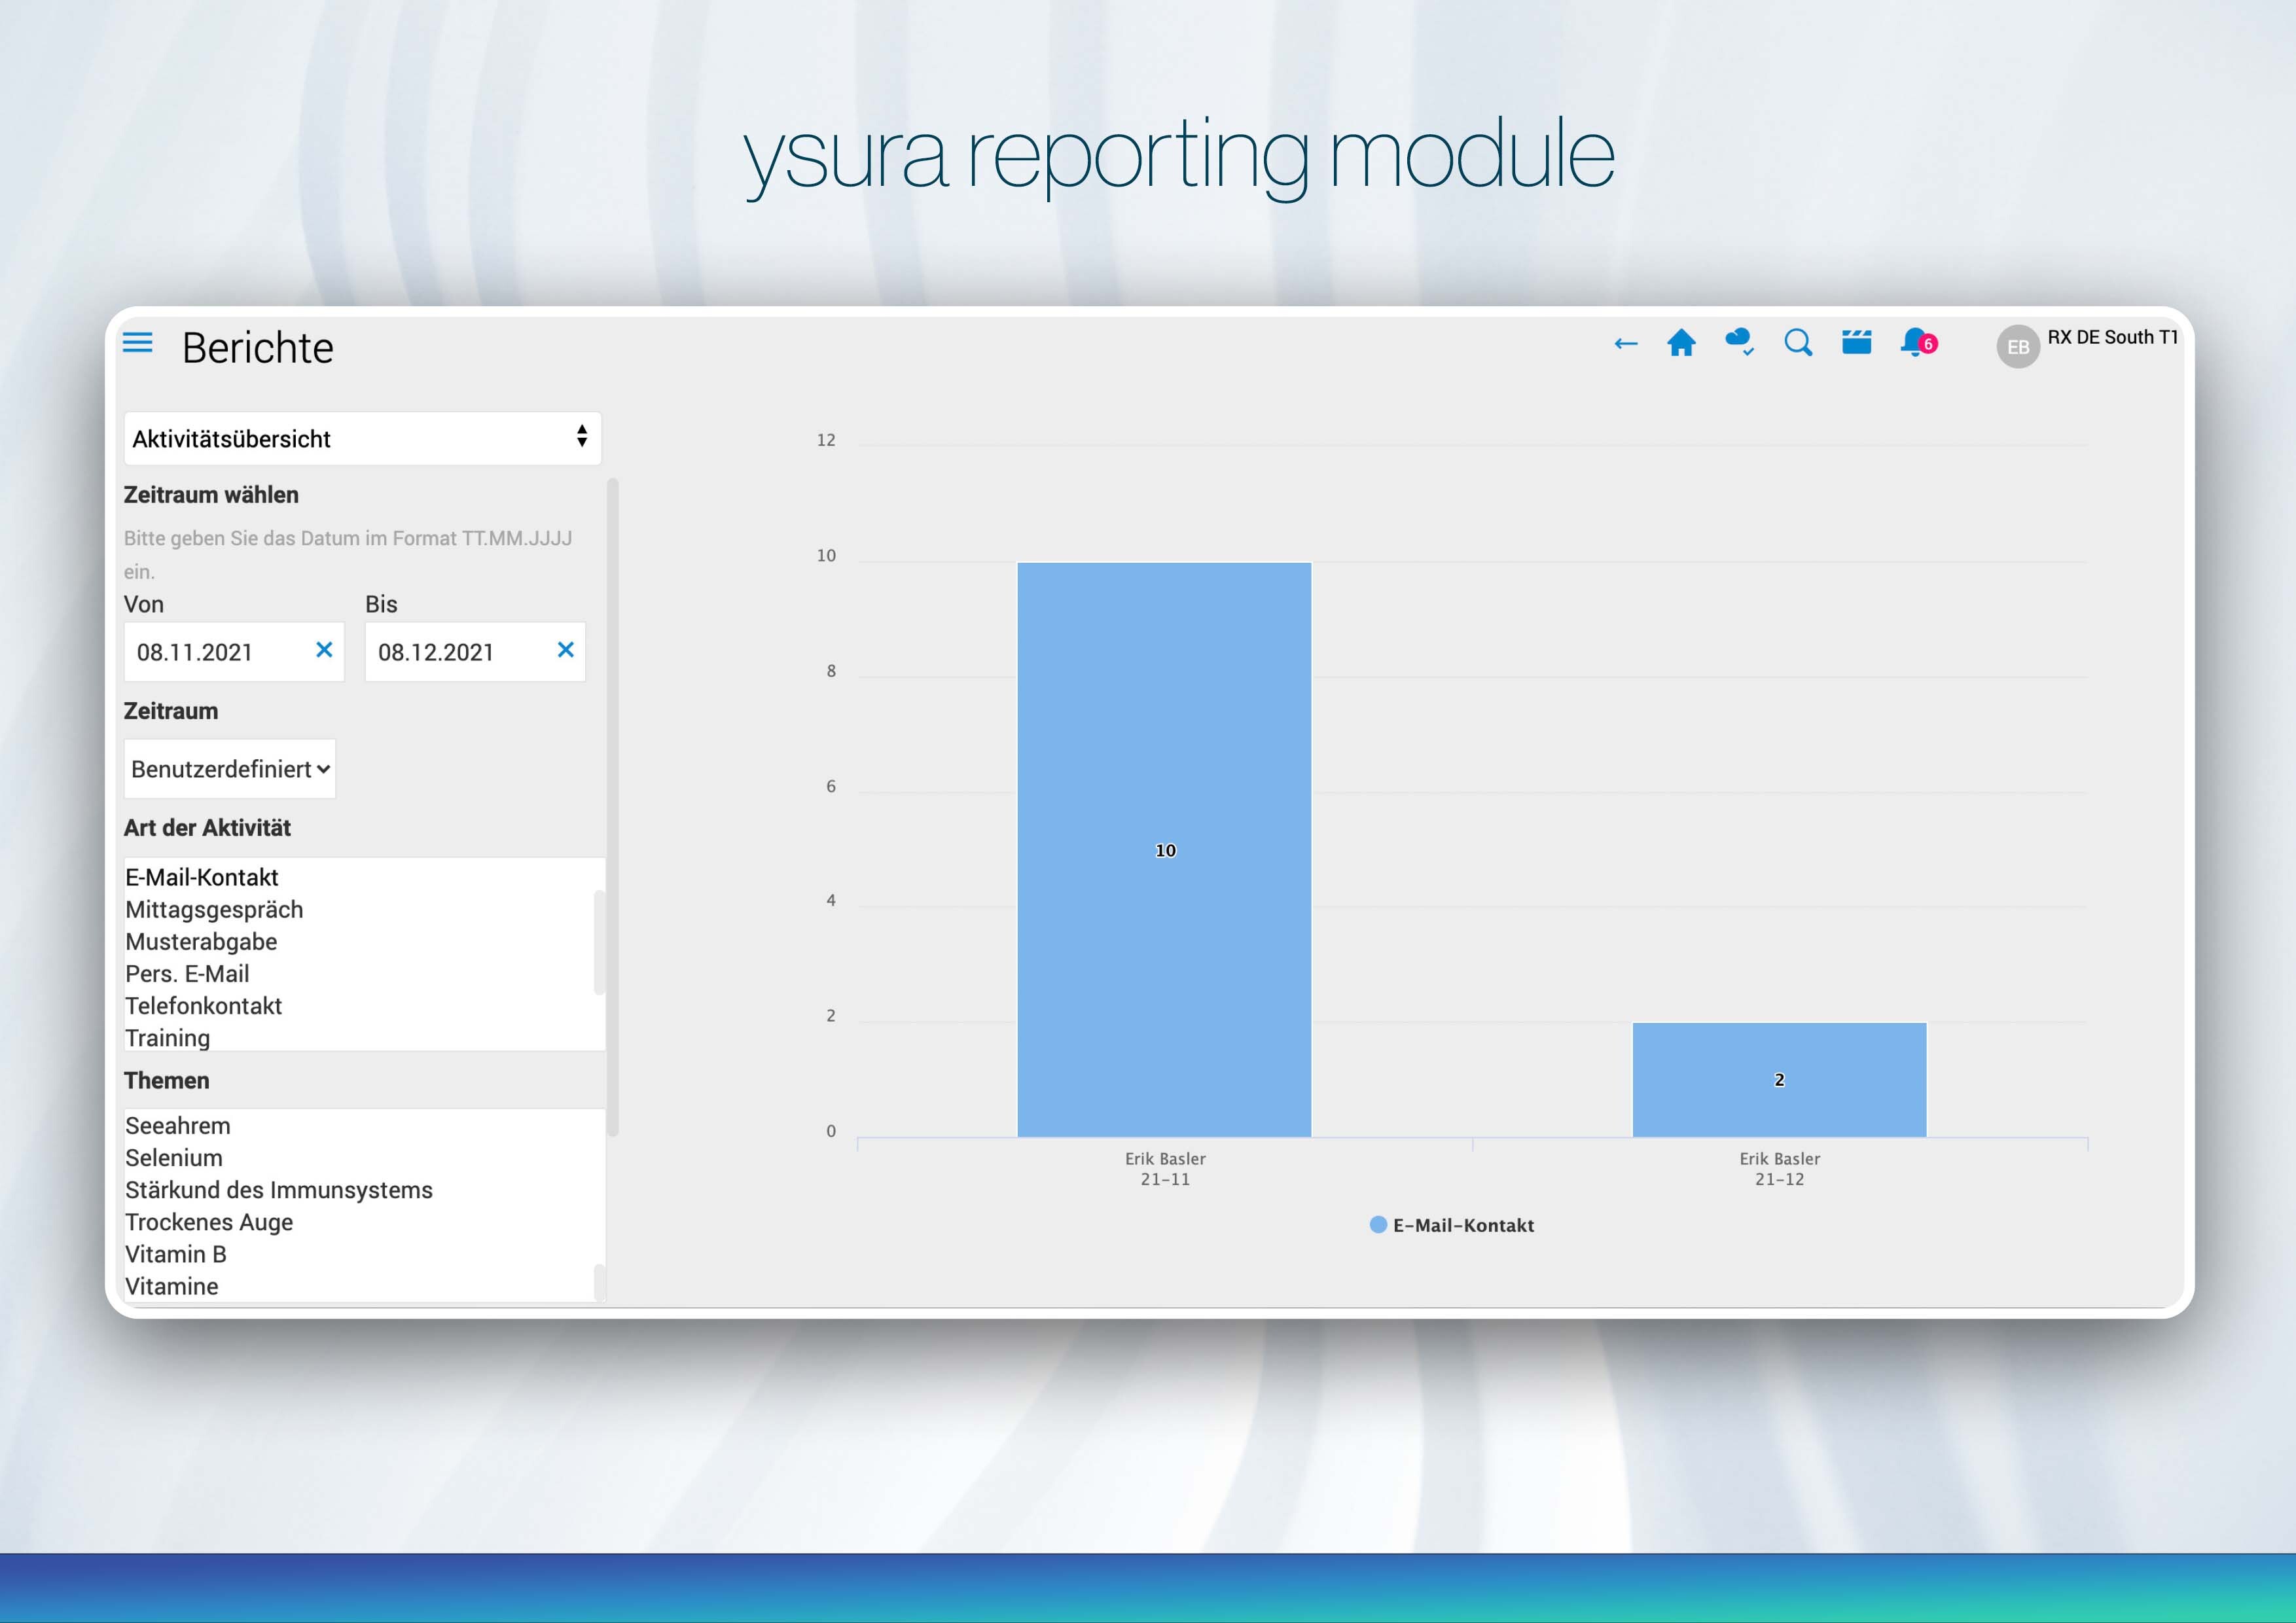This screenshot has height=1623, width=2296.
Task: Navigate back using the arrow icon
Action: [x=1625, y=343]
